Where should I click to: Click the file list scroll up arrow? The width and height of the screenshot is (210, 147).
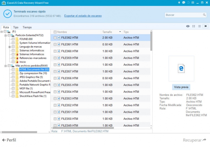pyautogui.click(x=151, y=31)
